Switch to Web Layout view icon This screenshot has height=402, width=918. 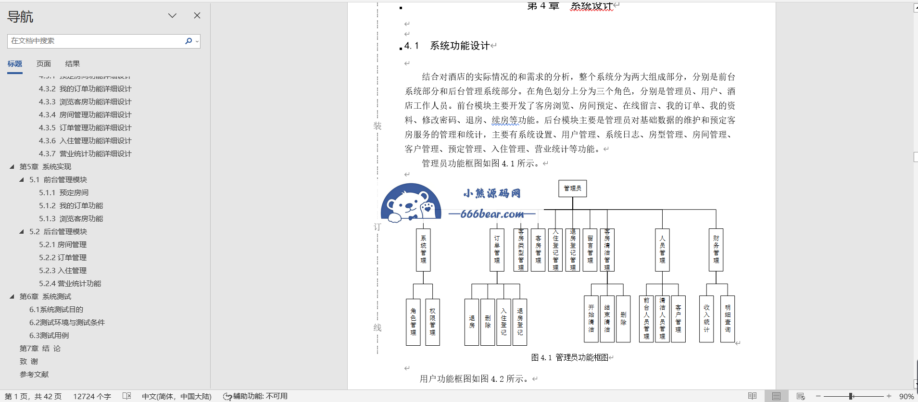801,396
